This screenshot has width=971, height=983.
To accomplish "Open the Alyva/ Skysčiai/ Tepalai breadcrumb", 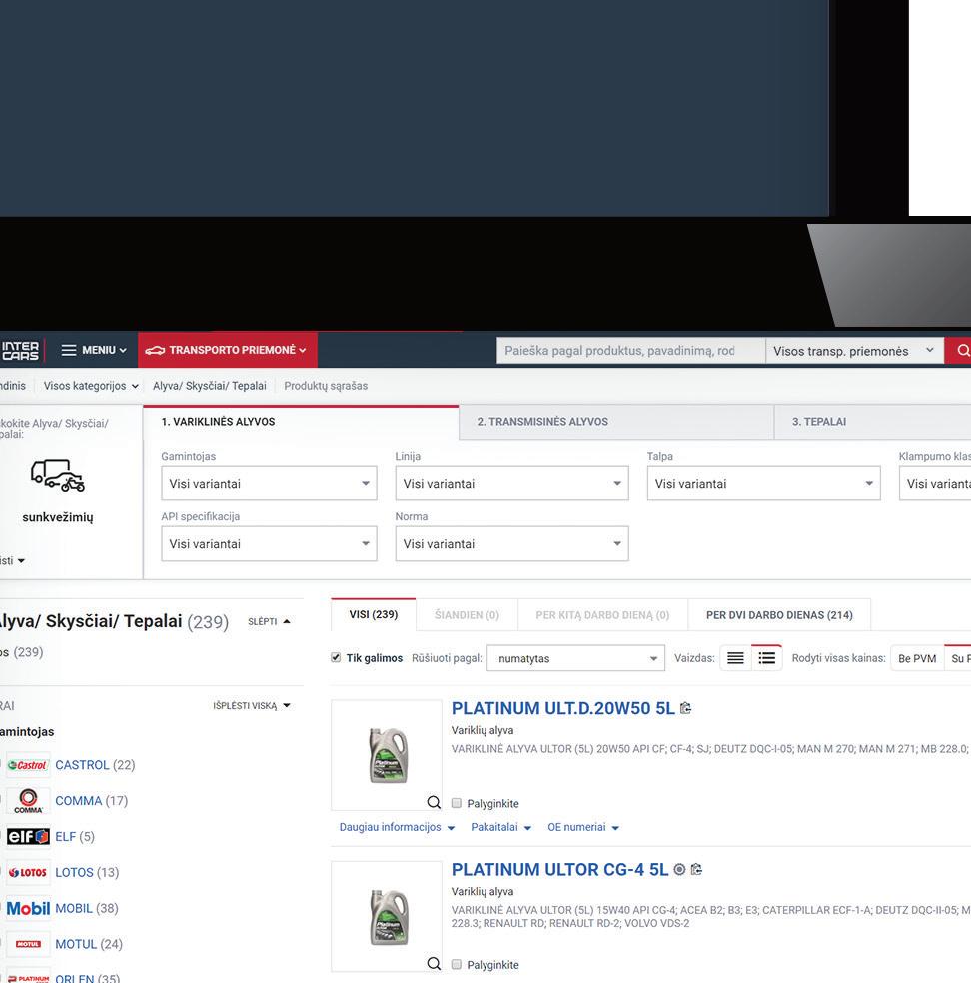I will (210, 386).
